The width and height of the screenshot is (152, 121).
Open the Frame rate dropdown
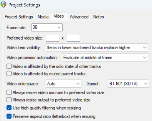tap(47, 27)
